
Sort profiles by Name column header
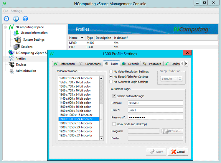[x=77, y=38]
